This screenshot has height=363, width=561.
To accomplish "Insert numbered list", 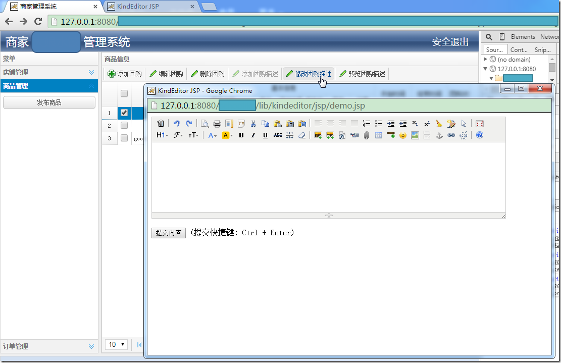I will (x=367, y=124).
